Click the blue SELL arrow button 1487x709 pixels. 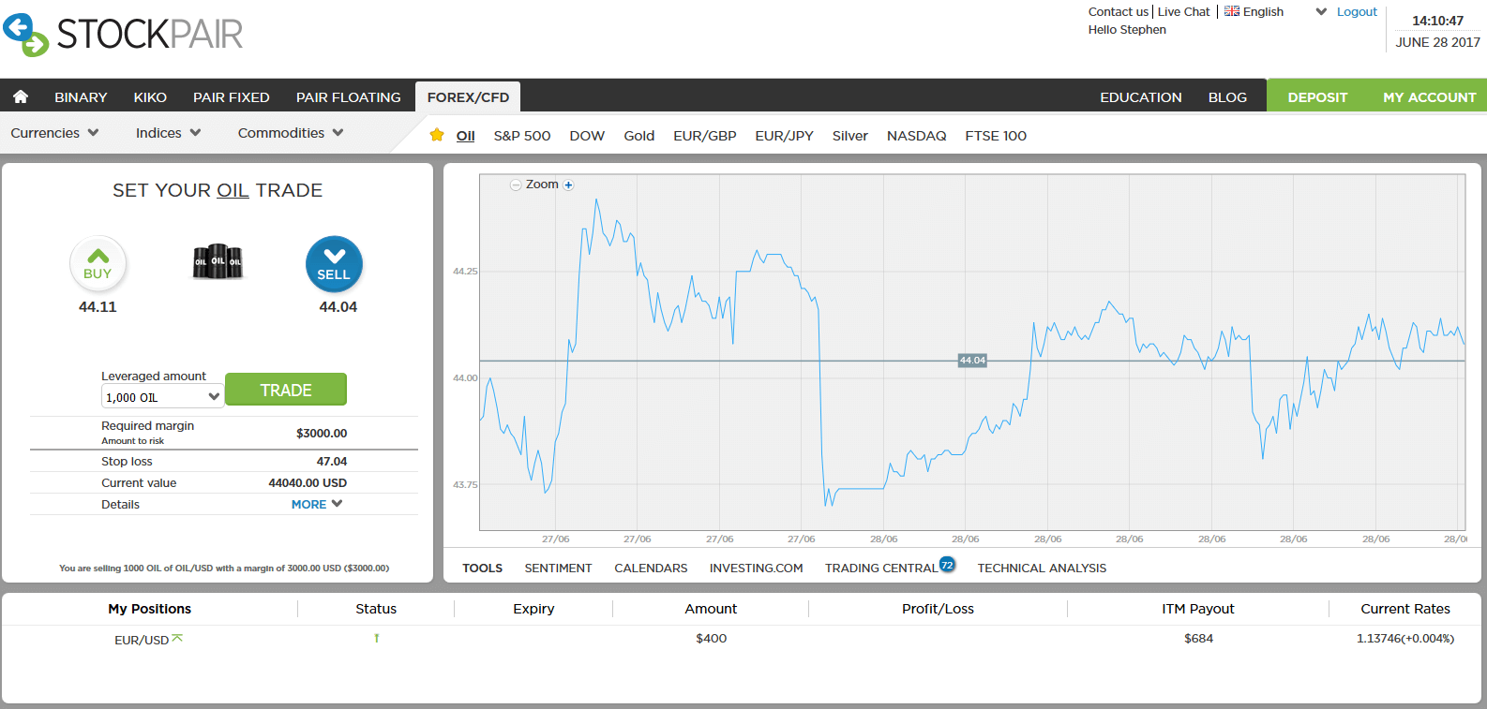pos(334,264)
